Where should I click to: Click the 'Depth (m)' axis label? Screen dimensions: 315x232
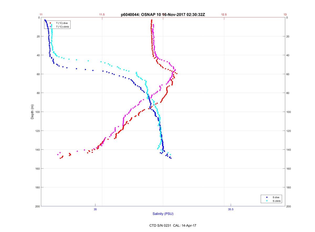pyautogui.click(x=32, y=112)
